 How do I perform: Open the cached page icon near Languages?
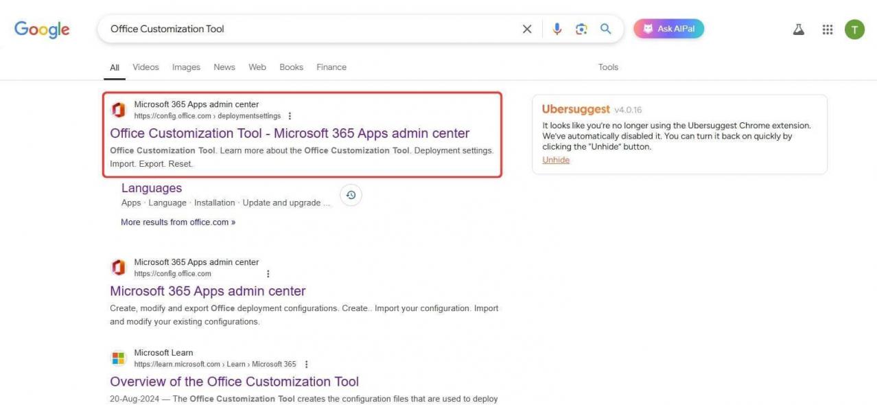click(351, 194)
